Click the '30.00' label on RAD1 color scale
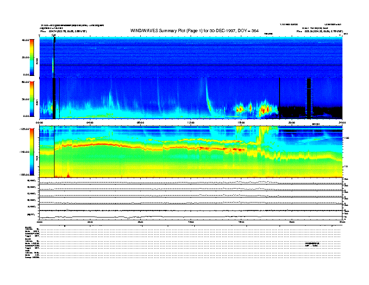This screenshot has width=369, height=285. tap(26, 99)
